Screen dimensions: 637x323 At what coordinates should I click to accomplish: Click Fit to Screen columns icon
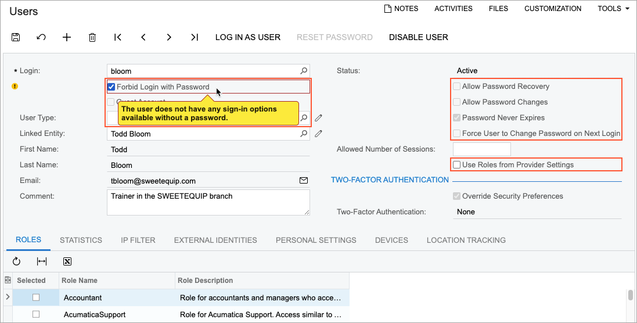[x=42, y=261]
